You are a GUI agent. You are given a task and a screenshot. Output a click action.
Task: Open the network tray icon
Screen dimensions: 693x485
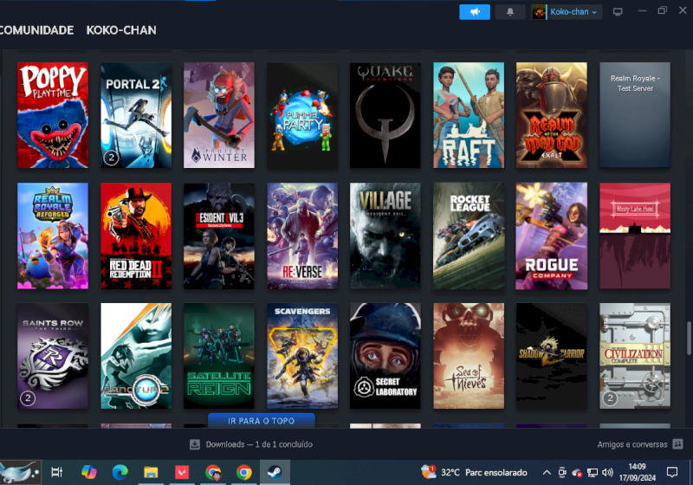pos(593,473)
